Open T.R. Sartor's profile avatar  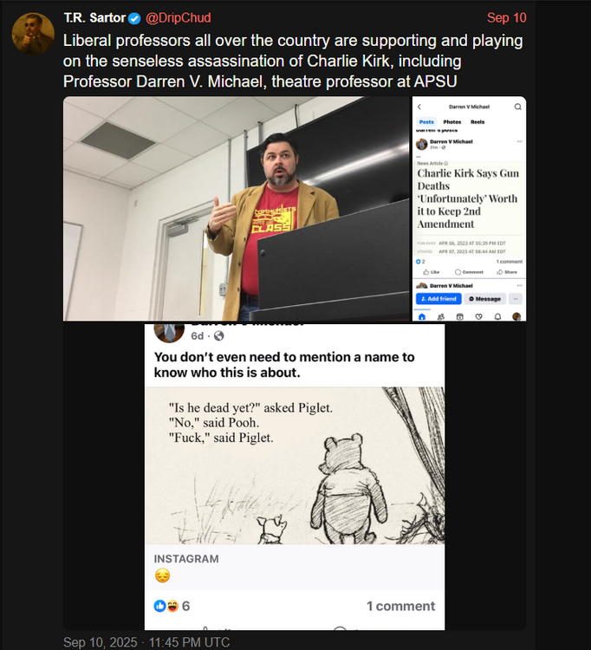(x=33, y=34)
